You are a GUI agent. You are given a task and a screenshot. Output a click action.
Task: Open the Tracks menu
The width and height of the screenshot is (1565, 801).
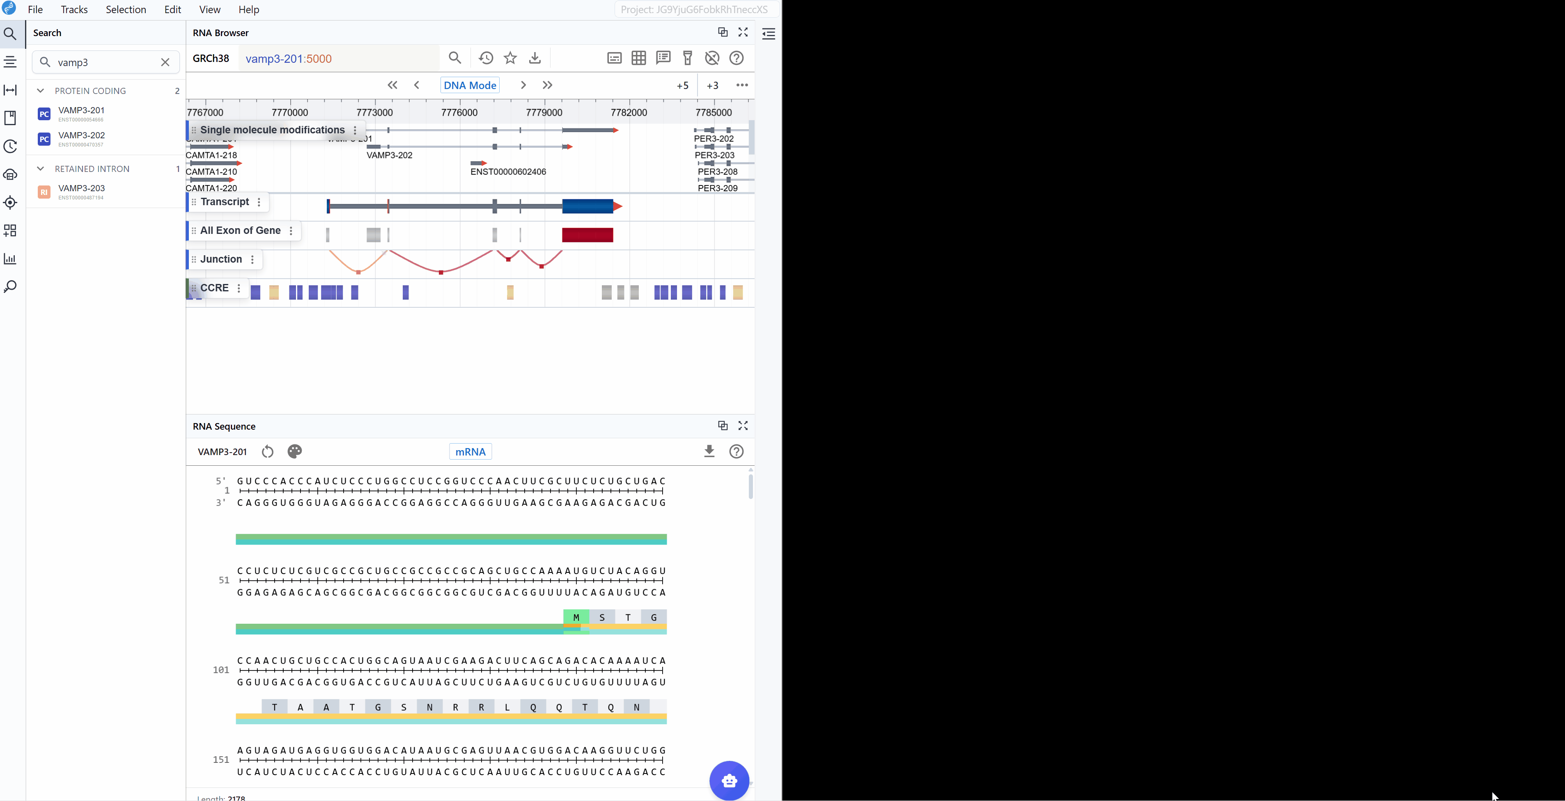pos(74,10)
